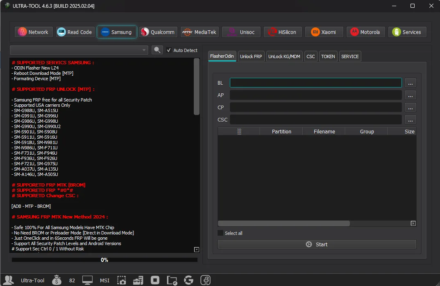The width and height of the screenshot is (440, 286).
Task: Click the Start flashing button
Action: (317, 244)
